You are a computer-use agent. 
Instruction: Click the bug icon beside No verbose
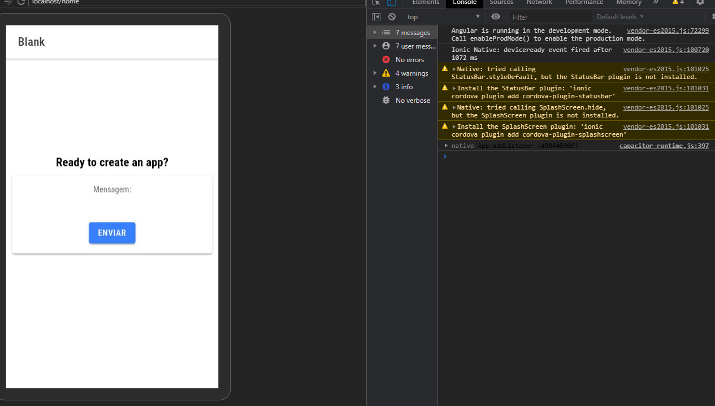click(x=386, y=101)
